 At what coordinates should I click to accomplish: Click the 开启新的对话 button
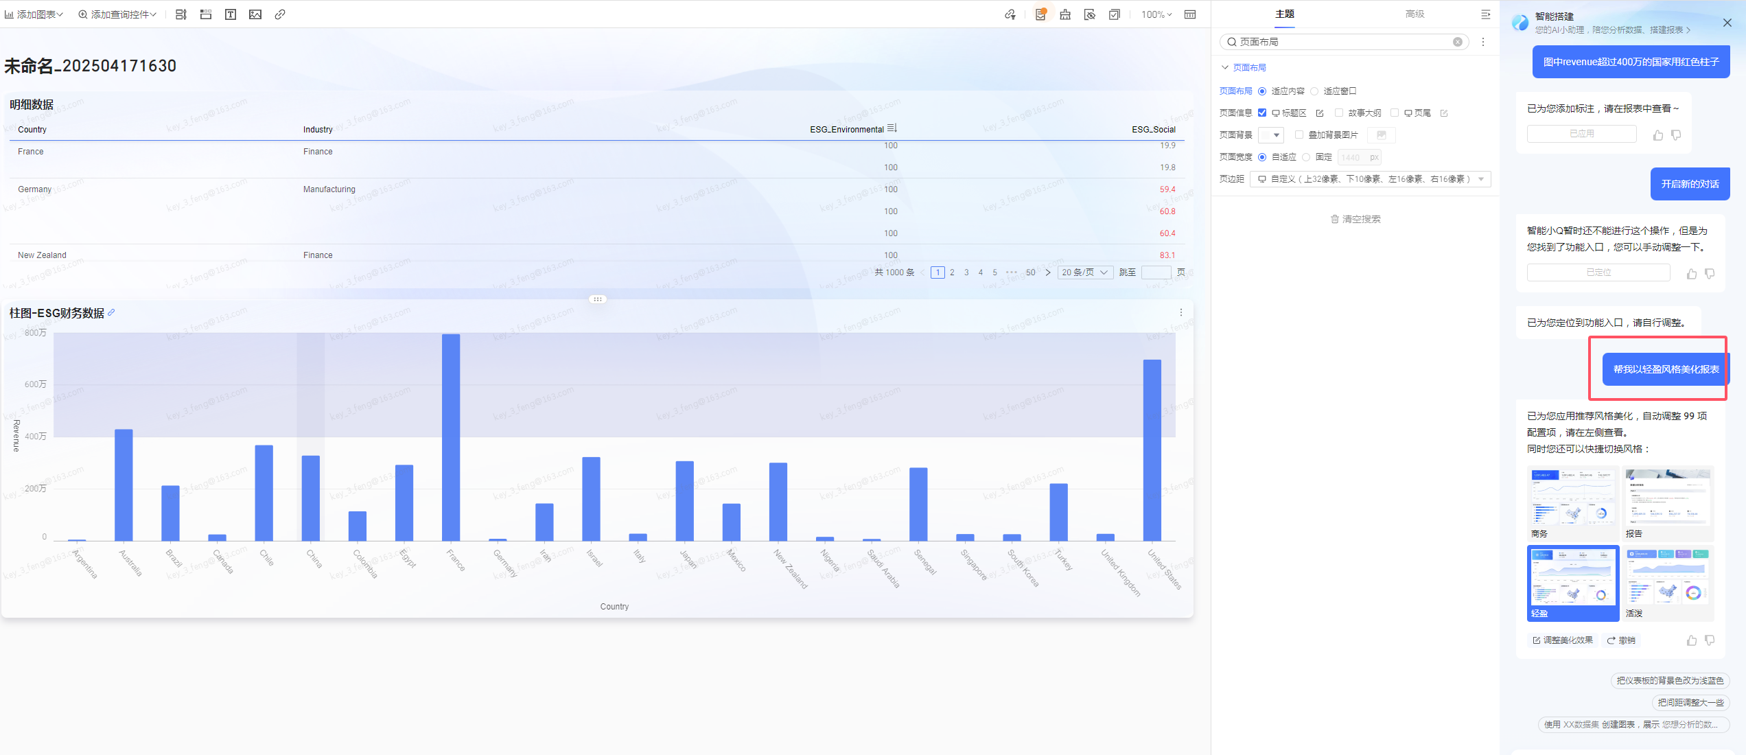[1690, 184]
